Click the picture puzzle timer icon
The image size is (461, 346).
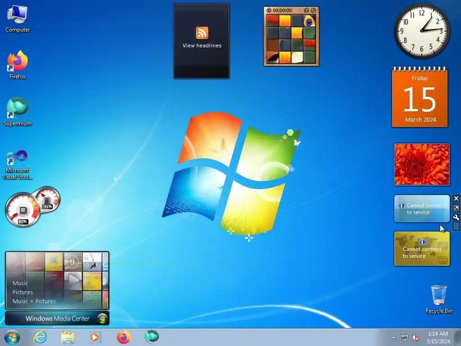[269, 10]
